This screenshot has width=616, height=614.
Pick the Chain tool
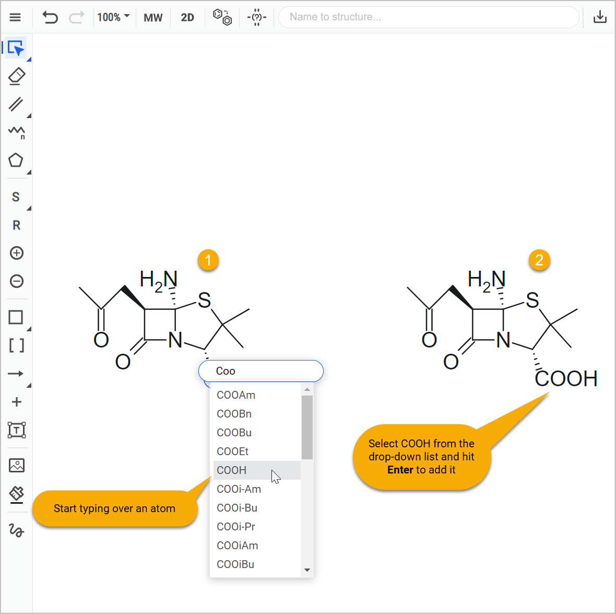(x=16, y=133)
